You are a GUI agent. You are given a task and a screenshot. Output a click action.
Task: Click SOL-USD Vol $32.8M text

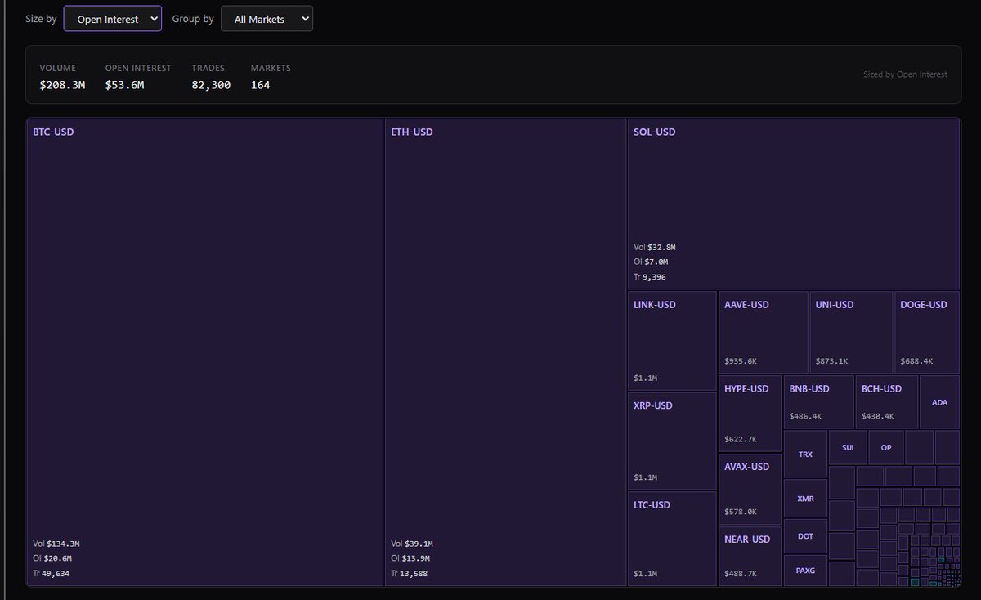tap(655, 247)
